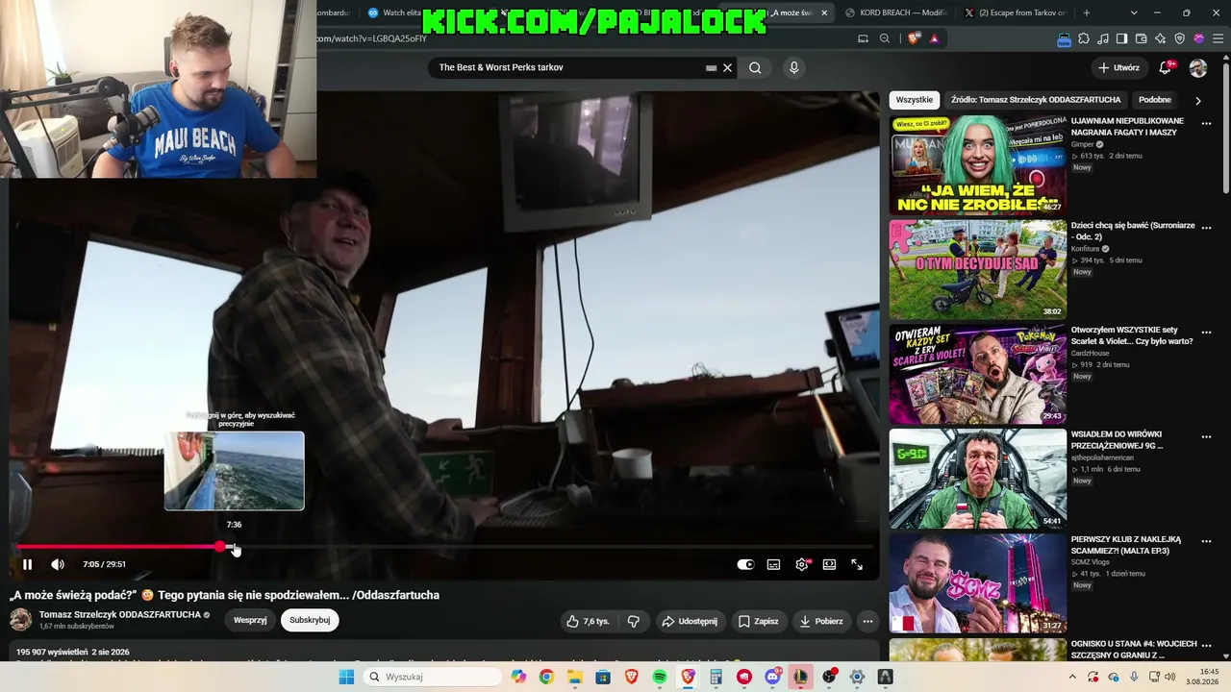Open options for the Gimper video
The image size is (1231, 692).
1206,124
